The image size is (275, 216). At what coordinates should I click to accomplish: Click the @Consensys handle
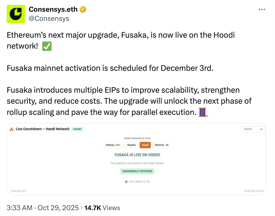coord(49,18)
